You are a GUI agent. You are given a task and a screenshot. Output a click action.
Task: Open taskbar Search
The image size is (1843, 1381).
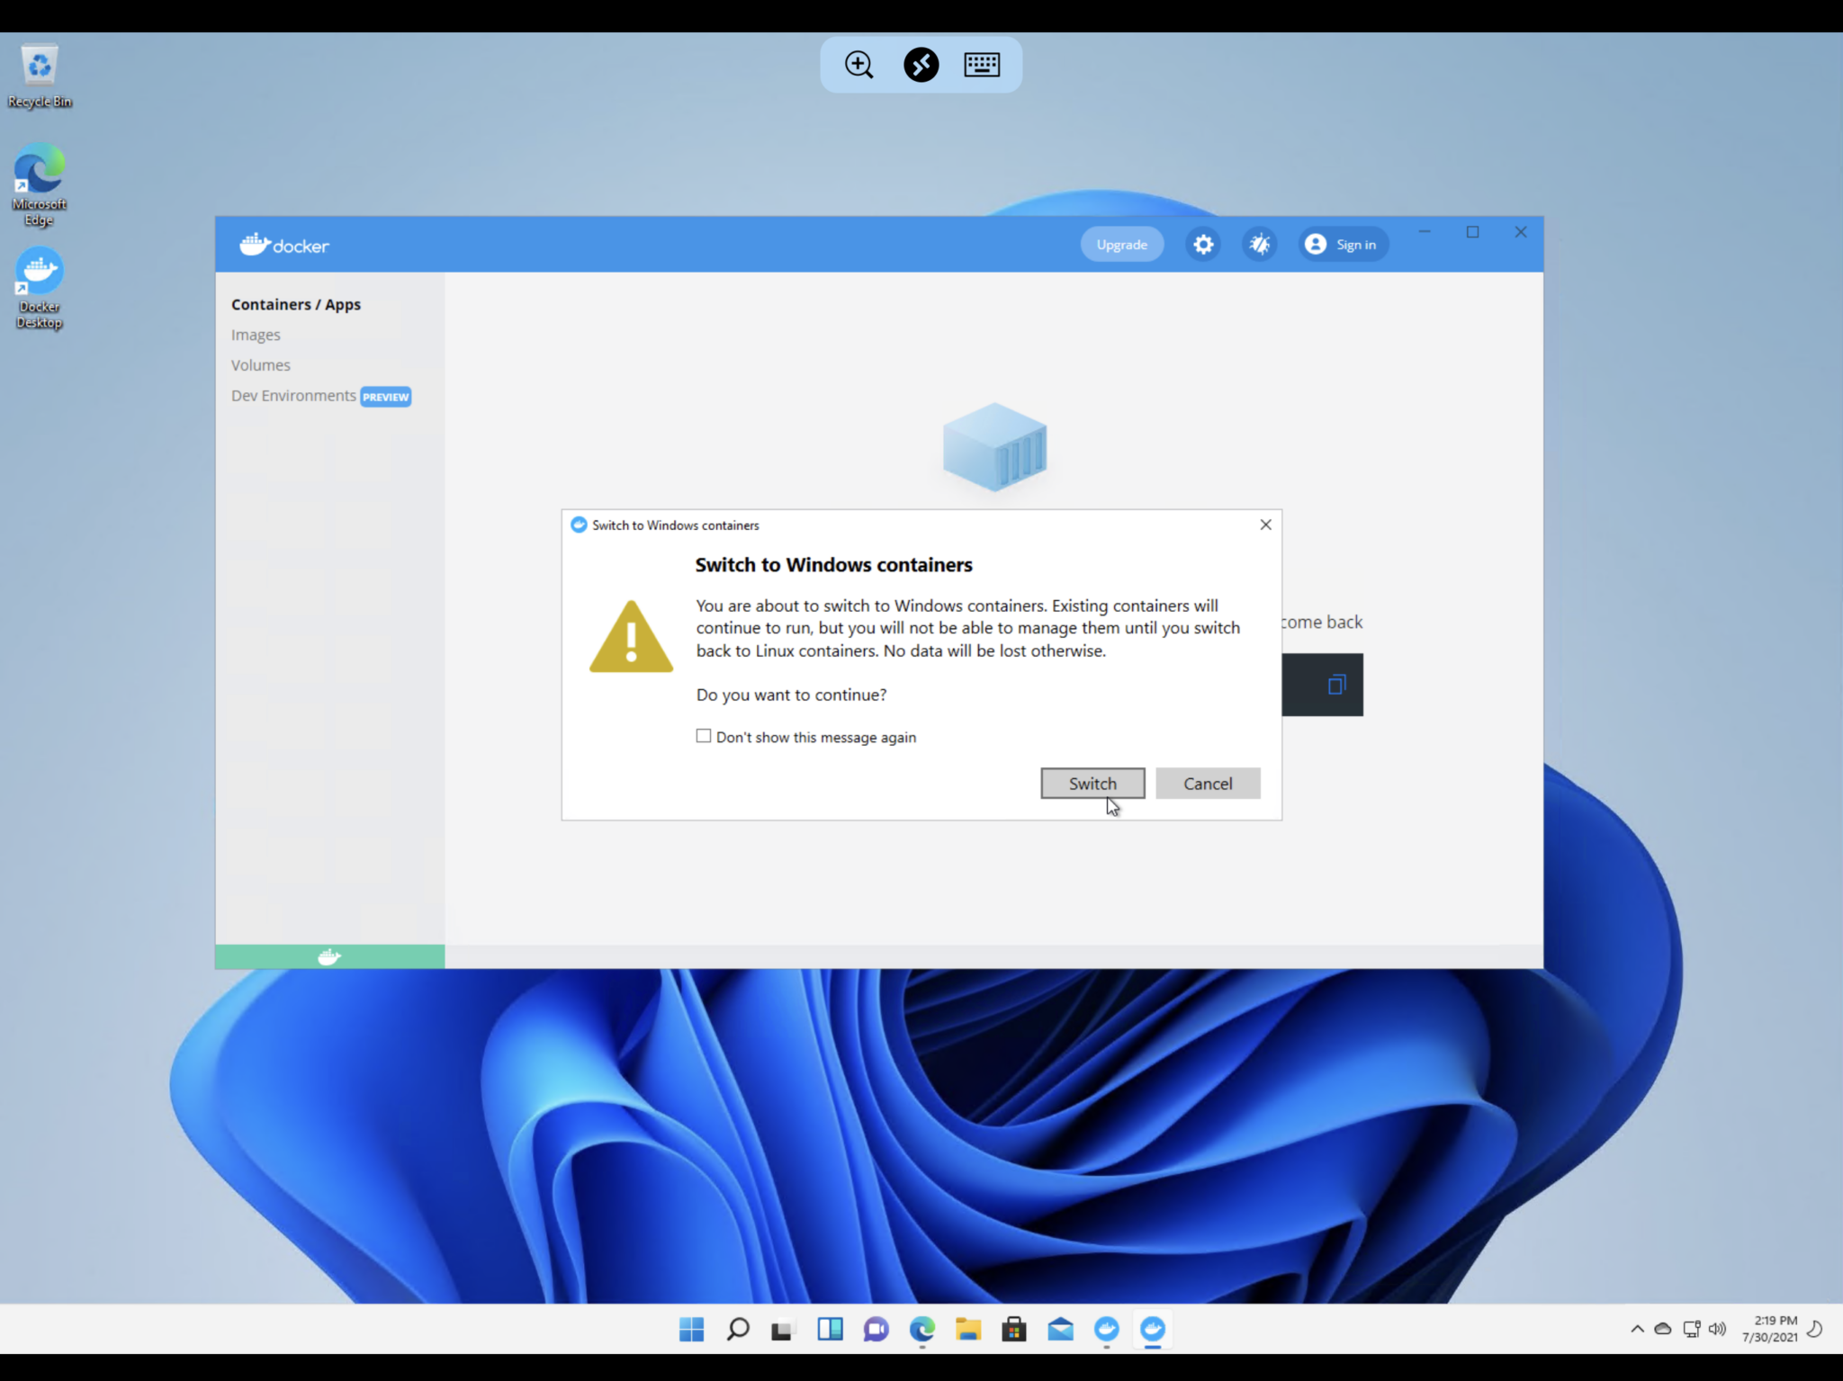[738, 1329]
